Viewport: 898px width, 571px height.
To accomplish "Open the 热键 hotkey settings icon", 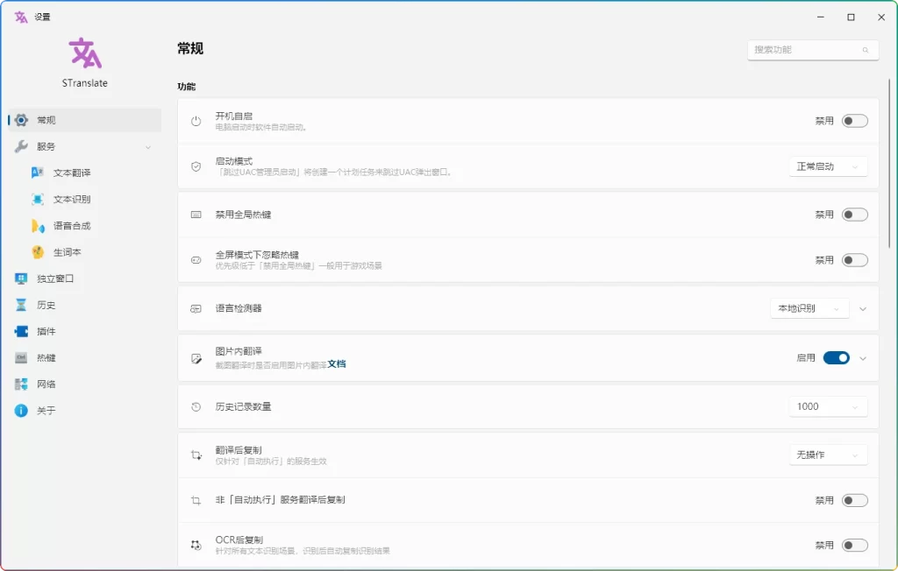I will click(x=22, y=357).
